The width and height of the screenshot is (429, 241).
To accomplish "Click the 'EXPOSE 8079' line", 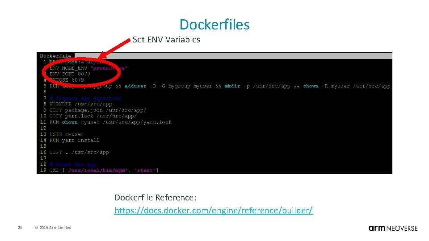I will pos(67,80).
